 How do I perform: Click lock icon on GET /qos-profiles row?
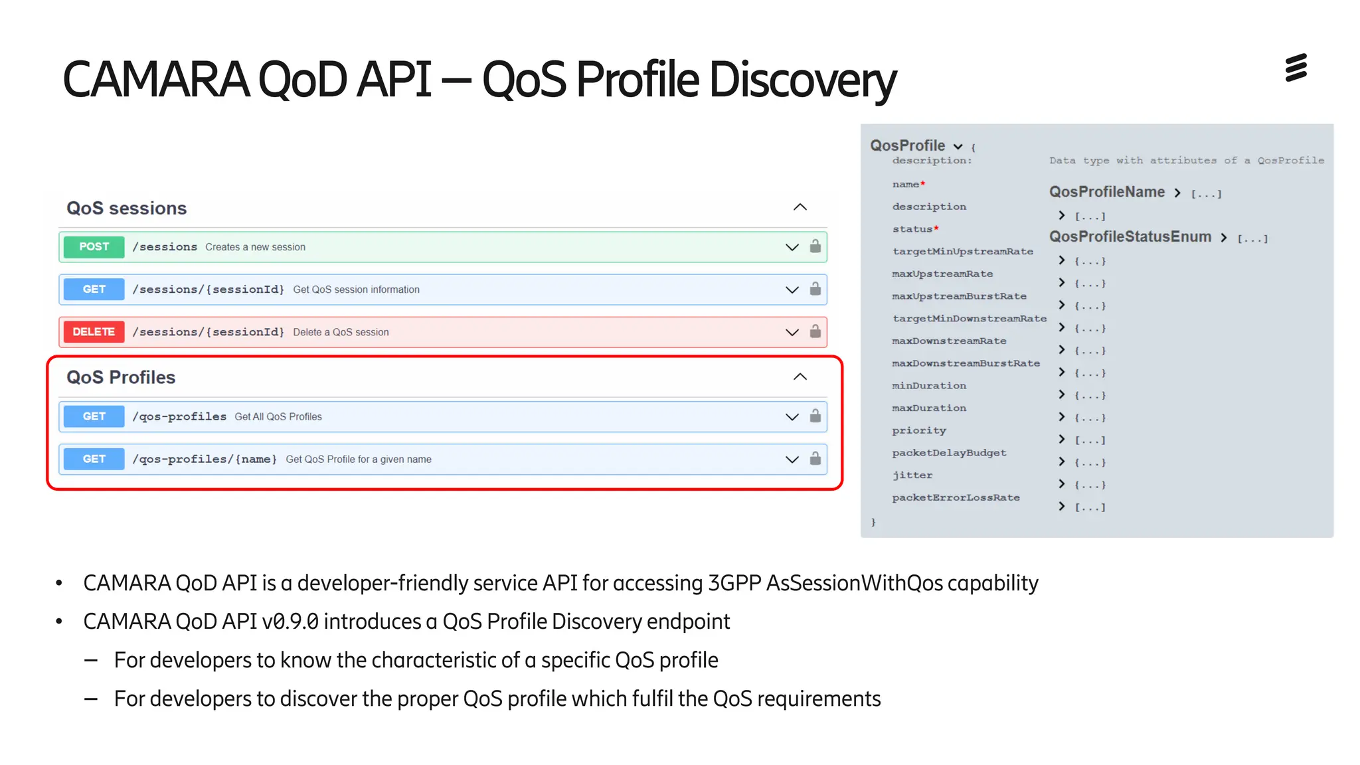[815, 416]
